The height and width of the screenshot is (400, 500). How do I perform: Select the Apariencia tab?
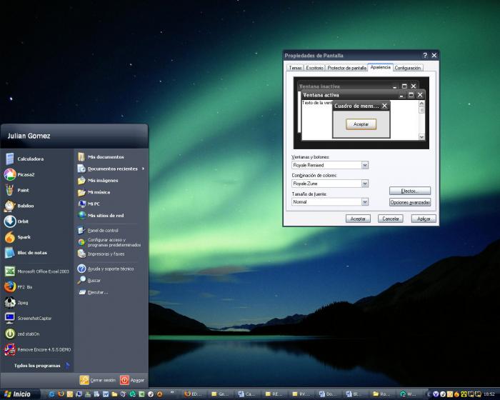pyautogui.click(x=381, y=67)
